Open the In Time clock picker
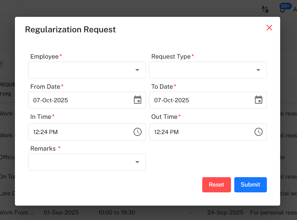This screenshot has height=220, width=297. pyautogui.click(x=138, y=132)
